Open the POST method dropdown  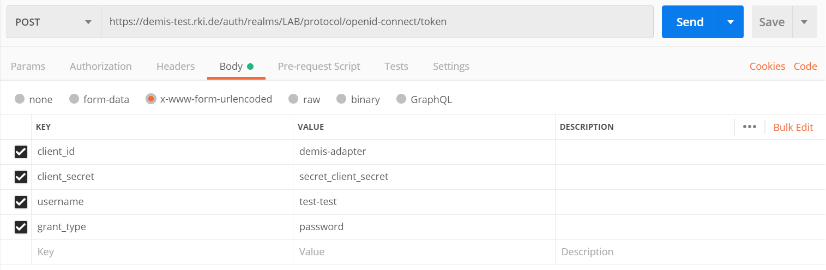point(54,22)
